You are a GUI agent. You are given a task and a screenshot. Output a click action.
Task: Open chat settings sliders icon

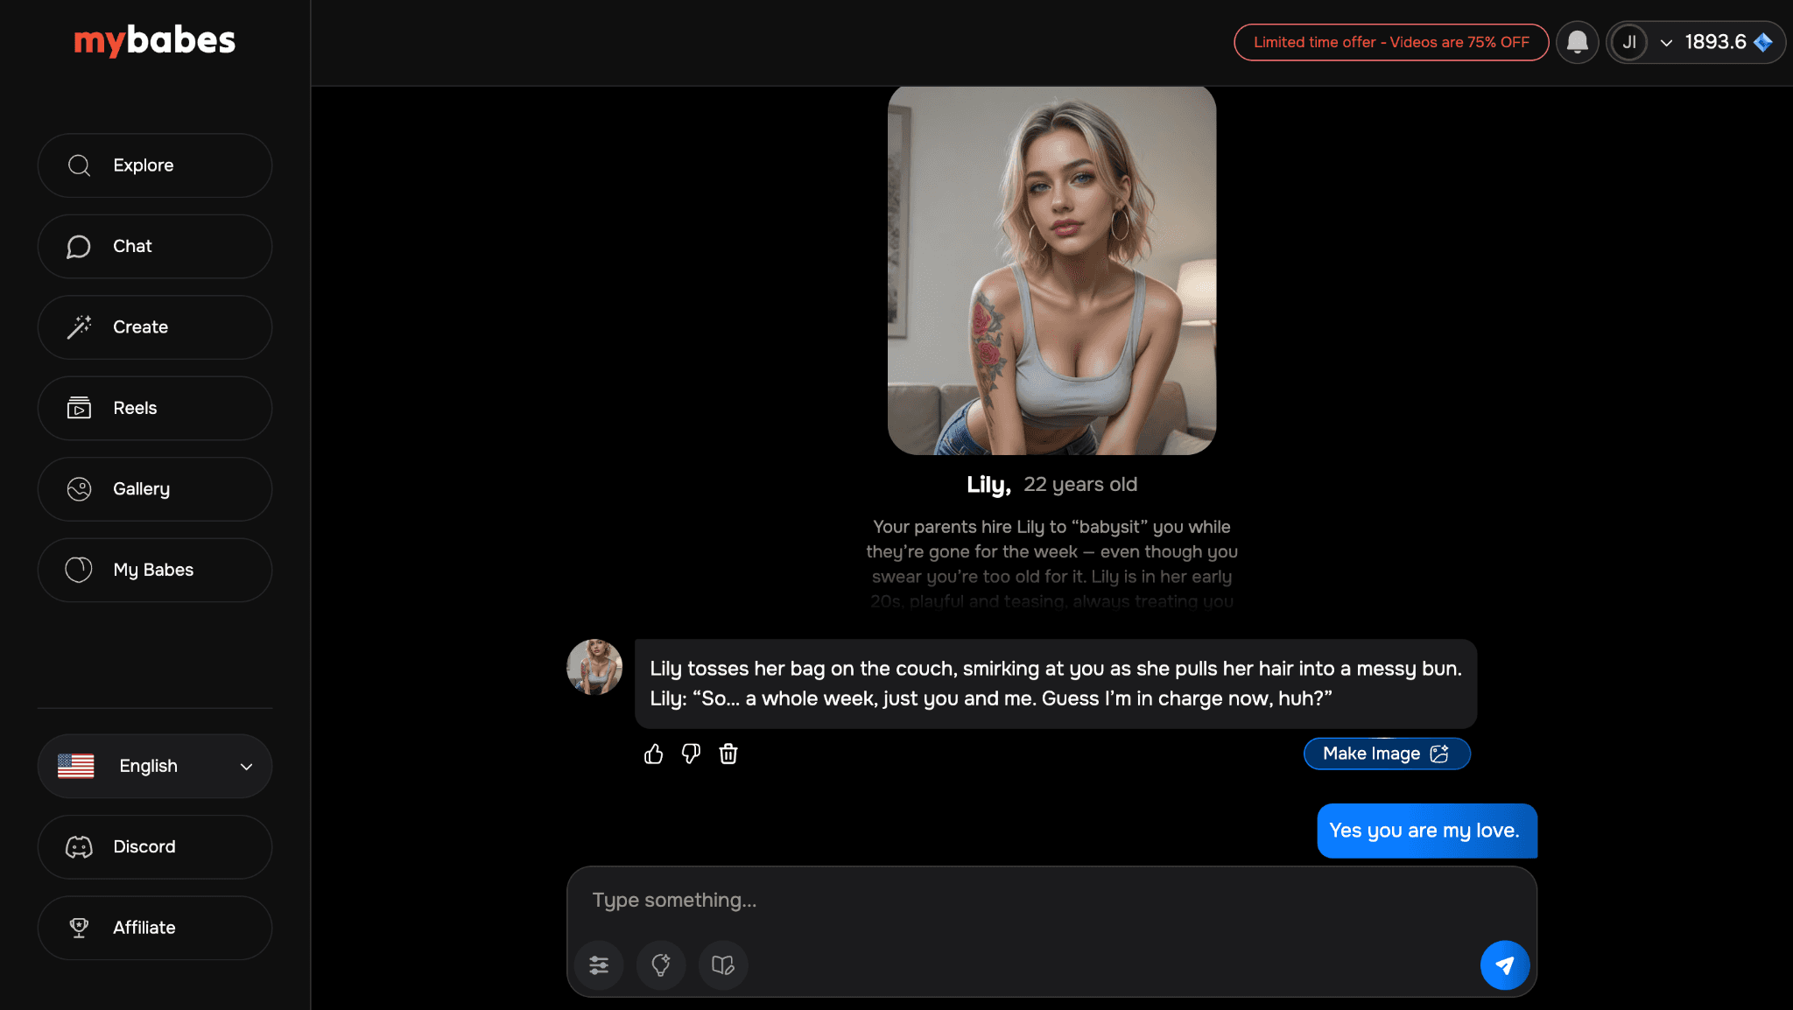point(599,964)
